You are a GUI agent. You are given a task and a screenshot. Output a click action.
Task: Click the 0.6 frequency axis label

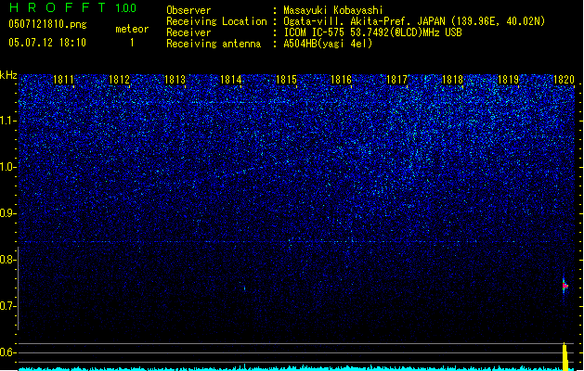pyautogui.click(x=8, y=352)
